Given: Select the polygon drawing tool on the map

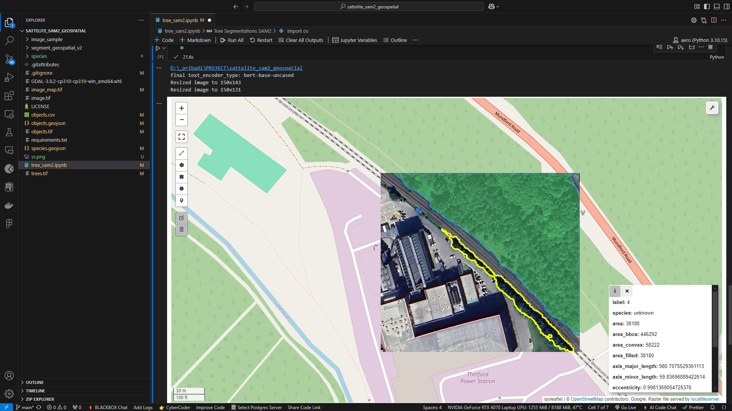Looking at the screenshot, I should pyautogui.click(x=182, y=165).
